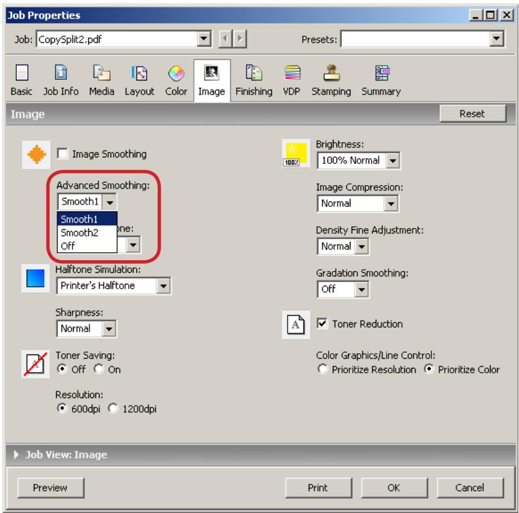Choose the 600dpi resolution option
This screenshot has height=513, width=519.
point(62,408)
